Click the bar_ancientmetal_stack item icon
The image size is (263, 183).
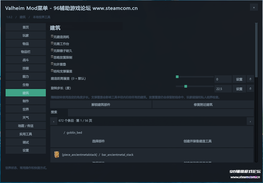click(x=57, y=154)
